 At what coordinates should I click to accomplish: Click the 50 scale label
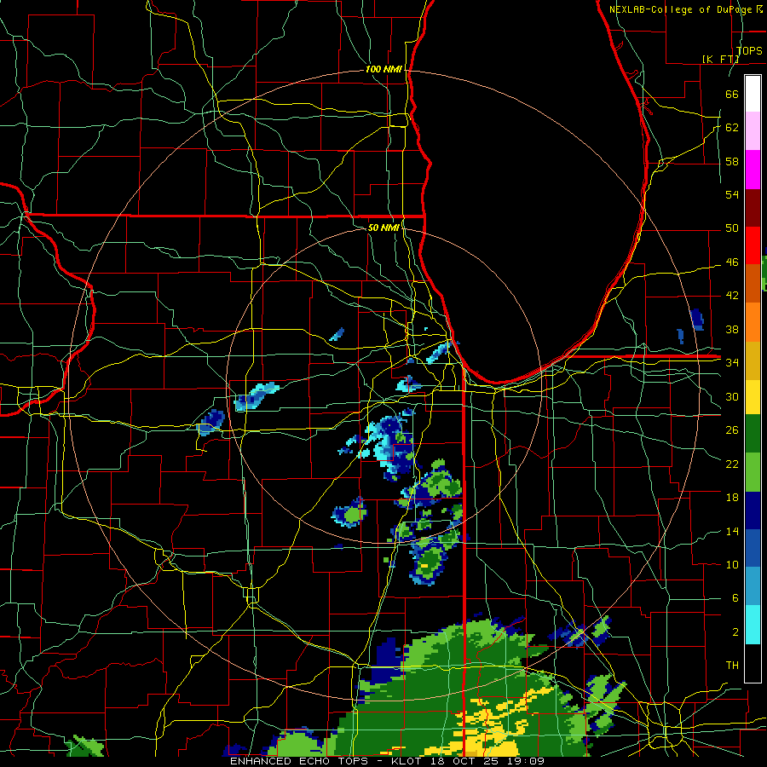pos(732,228)
